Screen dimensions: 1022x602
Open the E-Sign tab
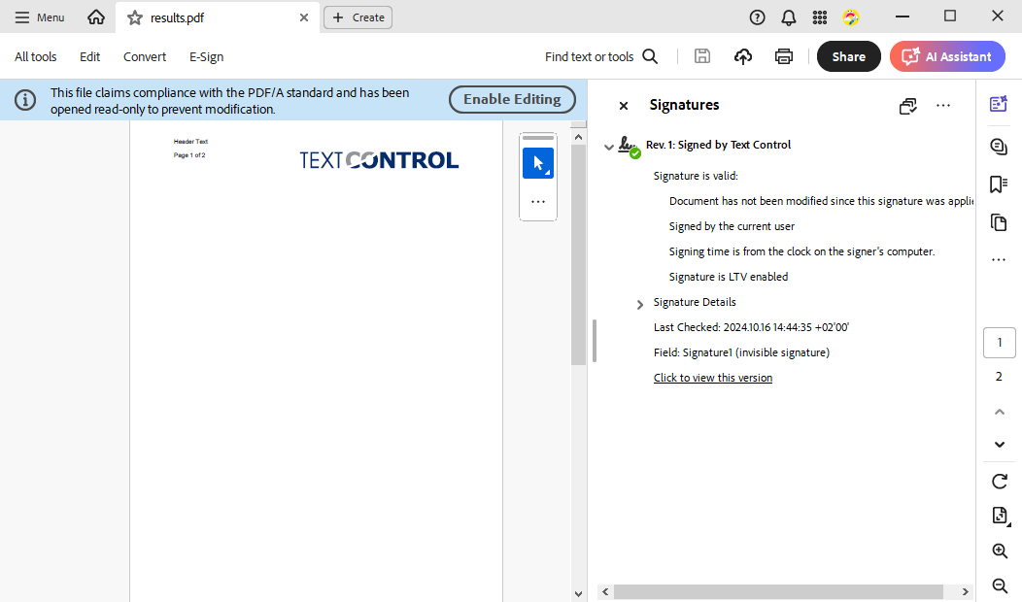207,56
